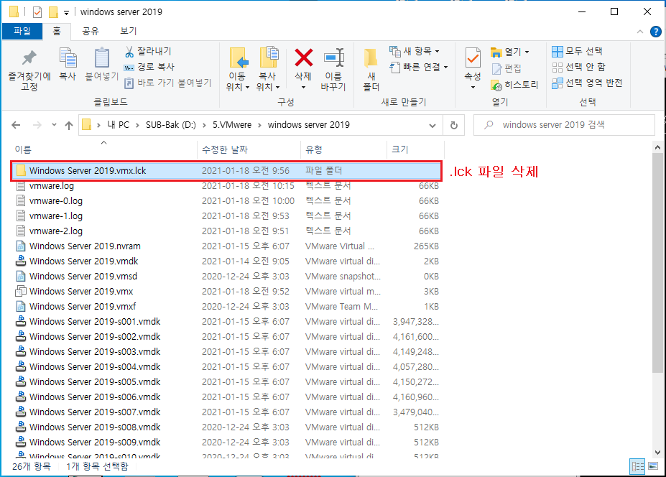
Task: Open the 보기 (View) ribbon tab
Action: [x=129, y=31]
